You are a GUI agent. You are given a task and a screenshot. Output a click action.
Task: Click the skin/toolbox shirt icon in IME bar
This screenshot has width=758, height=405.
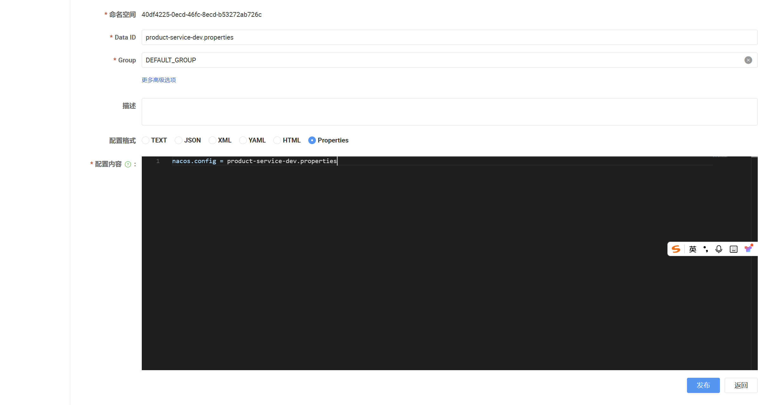[748, 249]
